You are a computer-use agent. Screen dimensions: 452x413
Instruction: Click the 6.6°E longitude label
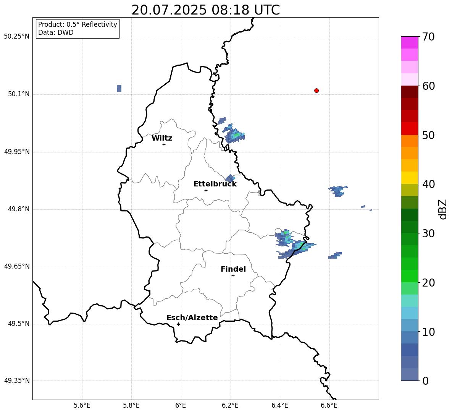(x=329, y=406)
